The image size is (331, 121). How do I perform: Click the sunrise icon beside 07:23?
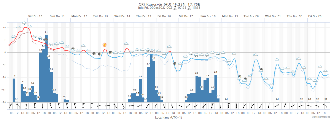[x=175, y=8]
